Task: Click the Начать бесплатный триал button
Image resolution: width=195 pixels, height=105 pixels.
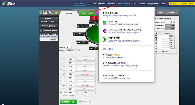Action: 182,4
